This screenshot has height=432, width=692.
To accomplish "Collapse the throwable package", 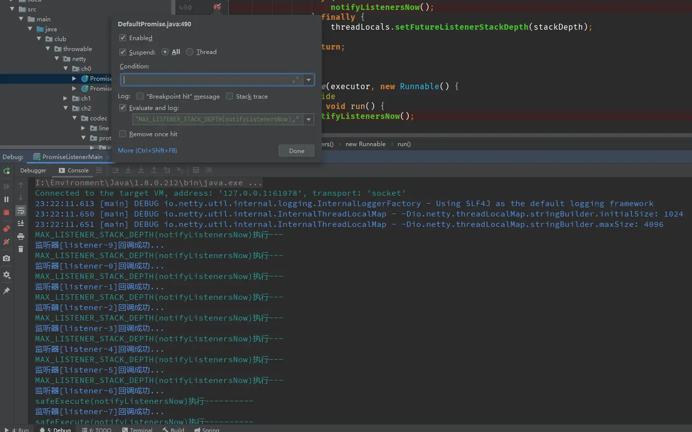I will (48, 49).
